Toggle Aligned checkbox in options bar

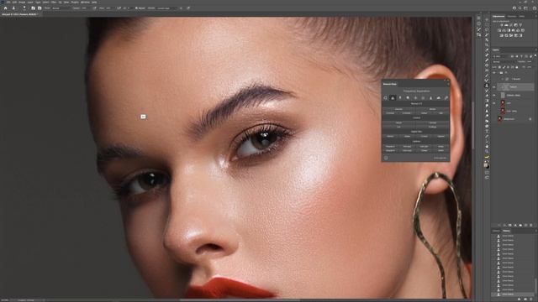(x=136, y=8)
